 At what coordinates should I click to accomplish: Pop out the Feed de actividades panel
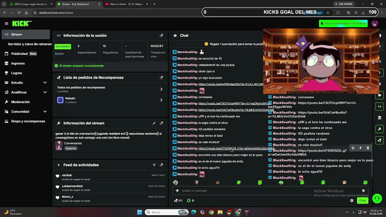click(161, 165)
